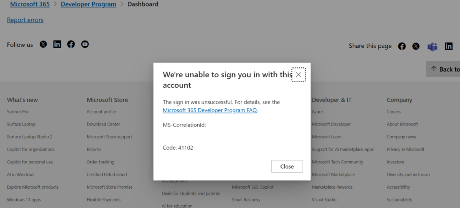Go to Developer Program breadcrumb link
The height and width of the screenshot is (208, 460).
click(89, 4)
